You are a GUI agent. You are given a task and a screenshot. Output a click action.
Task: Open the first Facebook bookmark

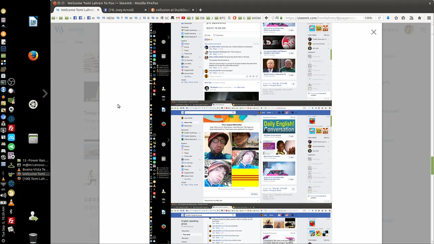coord(75,18)
